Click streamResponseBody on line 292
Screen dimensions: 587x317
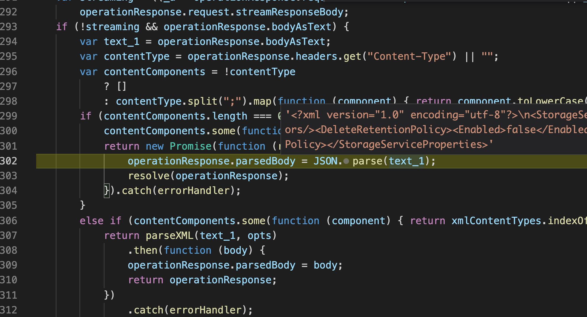[290, 12]
